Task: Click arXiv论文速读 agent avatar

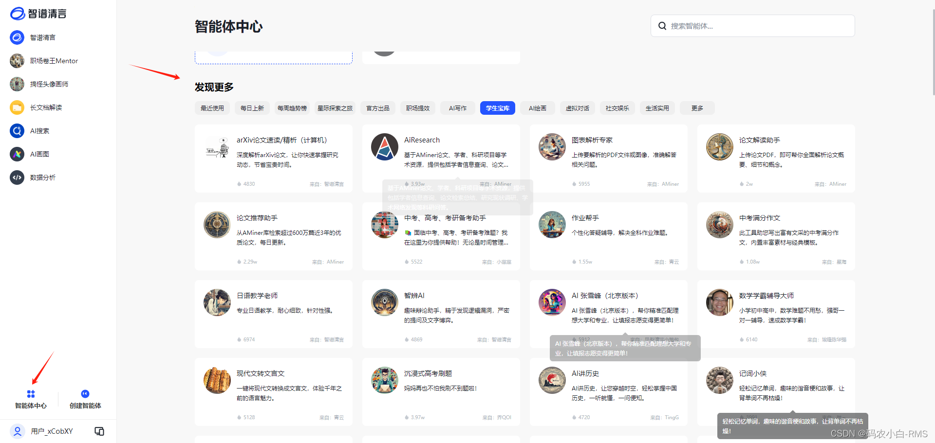Action: (217, 147)
